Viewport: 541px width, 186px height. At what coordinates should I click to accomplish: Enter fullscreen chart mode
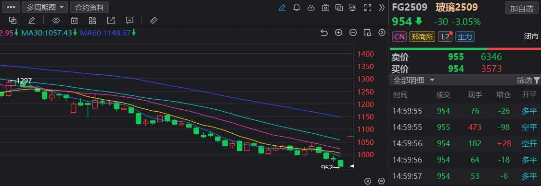tap(368, 8)
